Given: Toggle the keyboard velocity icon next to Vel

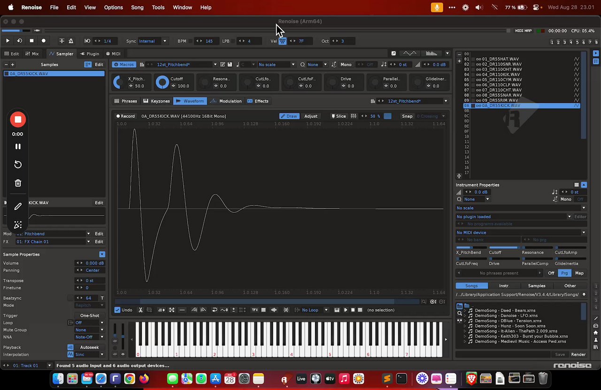Looking at the screenshot, I should click(282, 41).
